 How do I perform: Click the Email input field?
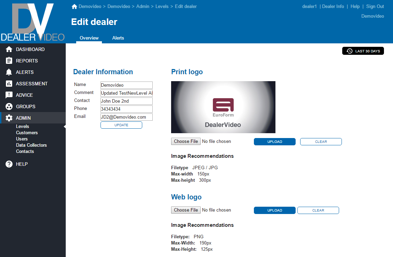pos(126,117)
